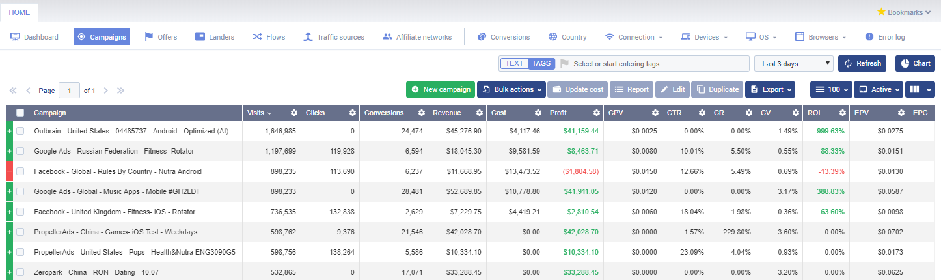
Task: Go to last page double-arrow icon
Action: pyautogui.click(x=120, y=91)
